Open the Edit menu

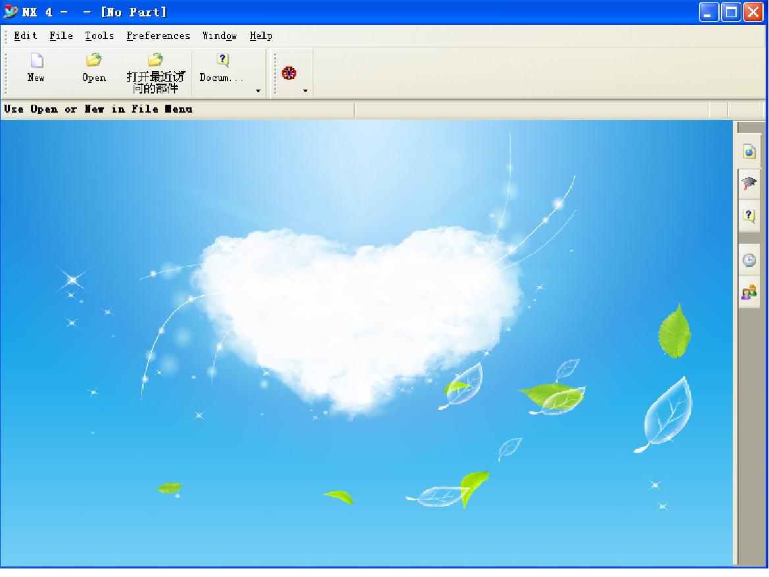coord(26,36)
